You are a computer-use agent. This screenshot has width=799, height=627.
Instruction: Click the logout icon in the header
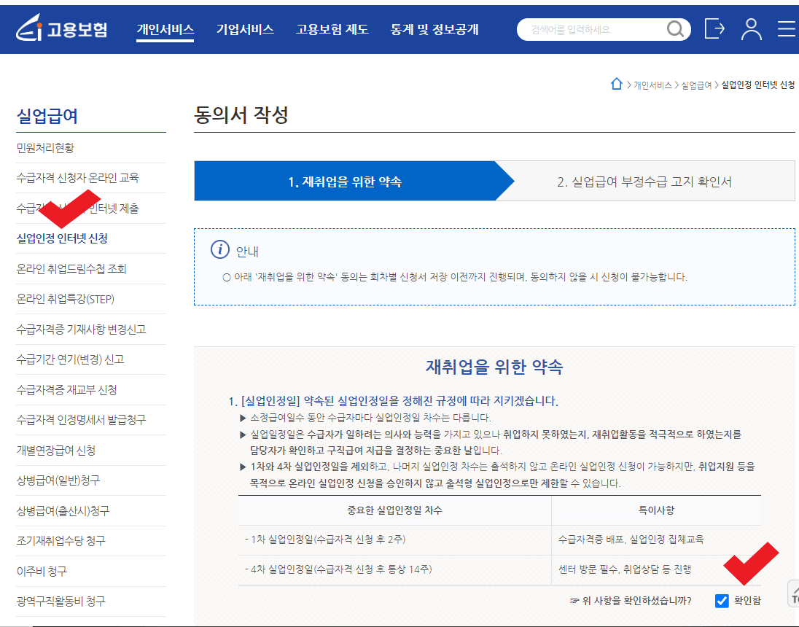[714, 29]
